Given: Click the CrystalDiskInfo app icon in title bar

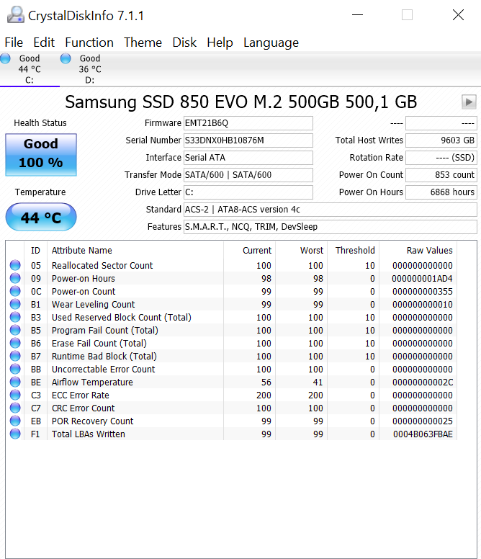Looking at the screenshot, I should click(x=16, y=15).
